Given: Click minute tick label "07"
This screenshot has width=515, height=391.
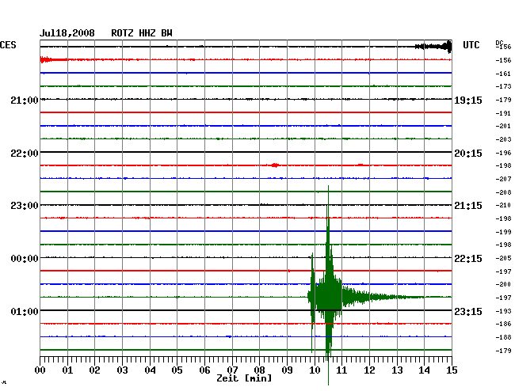Looking at the screenshot, I should [232, 370].
